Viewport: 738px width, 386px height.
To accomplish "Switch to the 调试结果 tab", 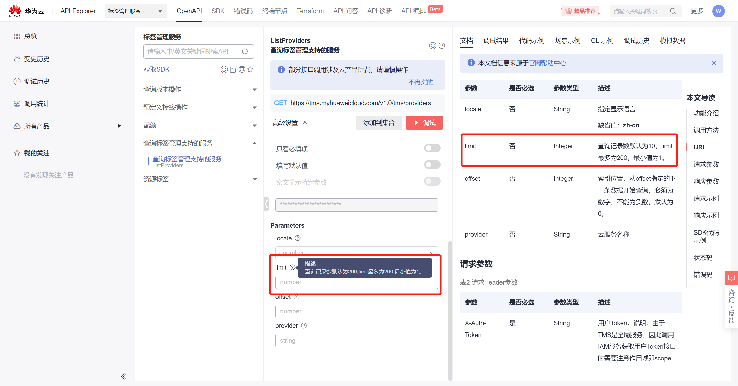I will click(496, 41).
